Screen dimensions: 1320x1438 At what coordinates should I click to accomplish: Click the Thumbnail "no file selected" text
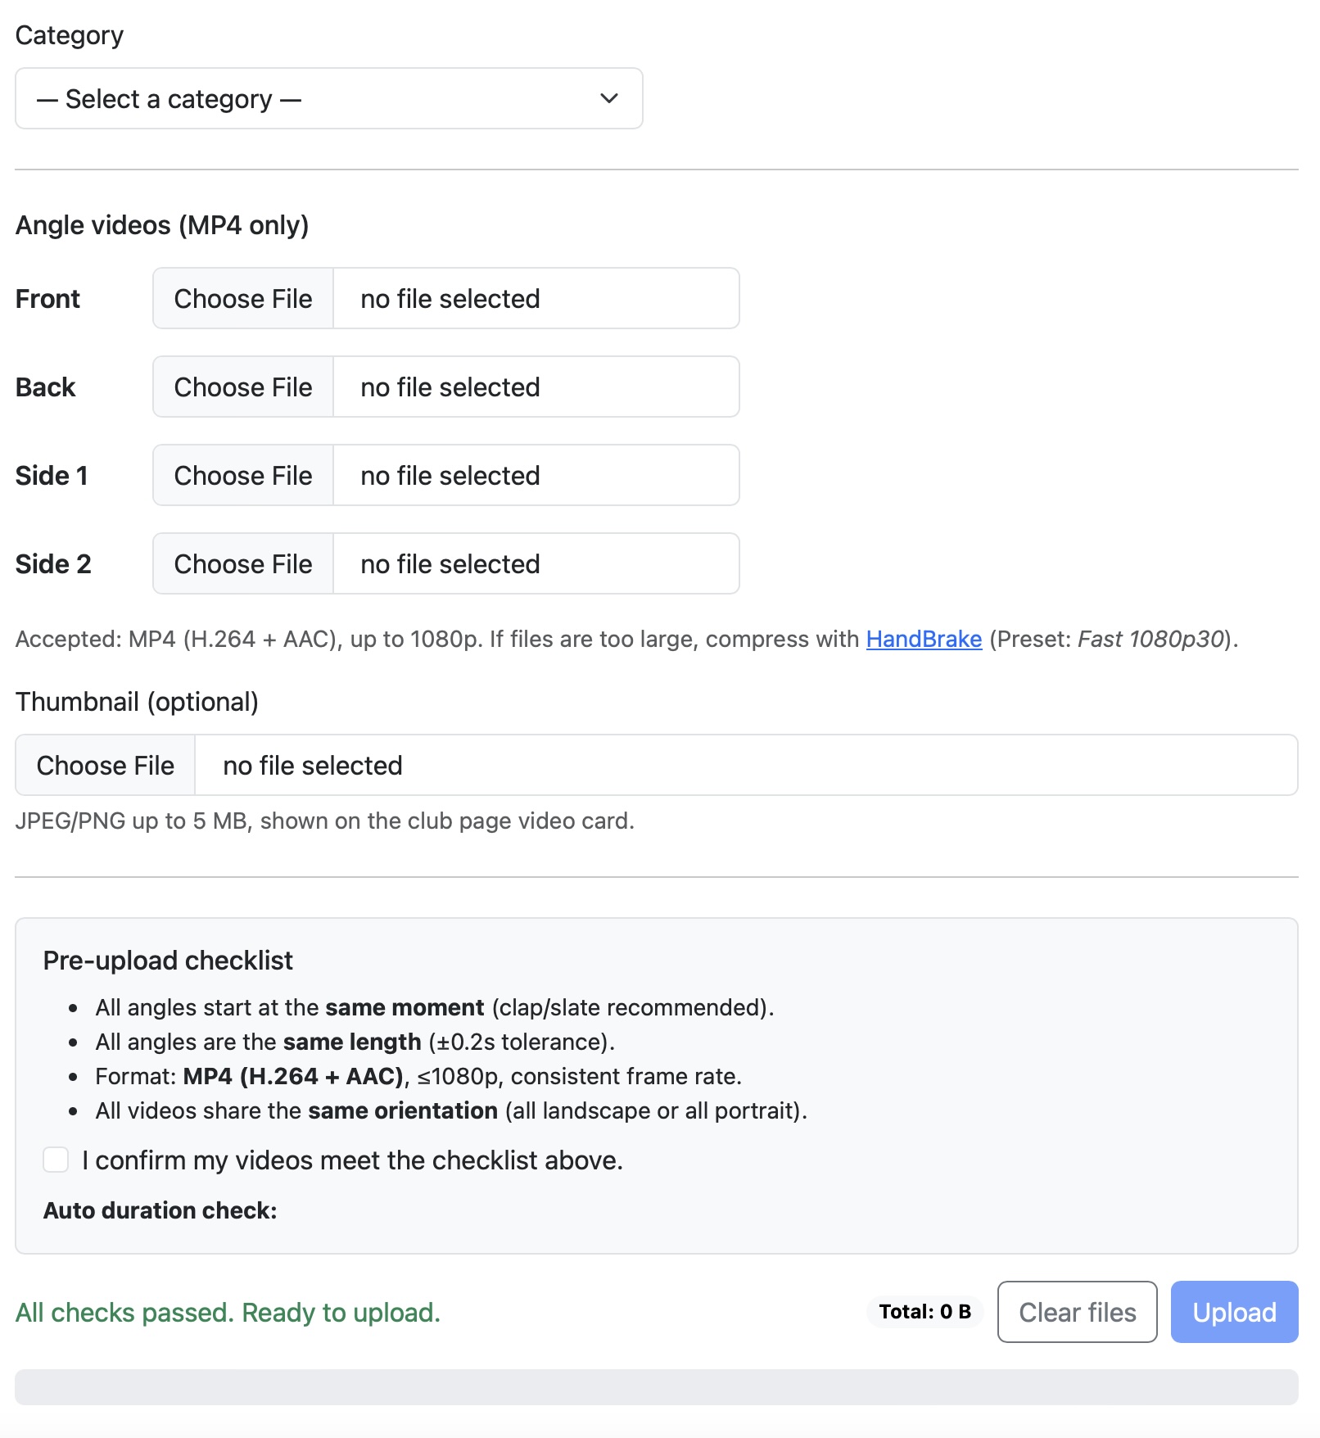(x=313, y=766)
